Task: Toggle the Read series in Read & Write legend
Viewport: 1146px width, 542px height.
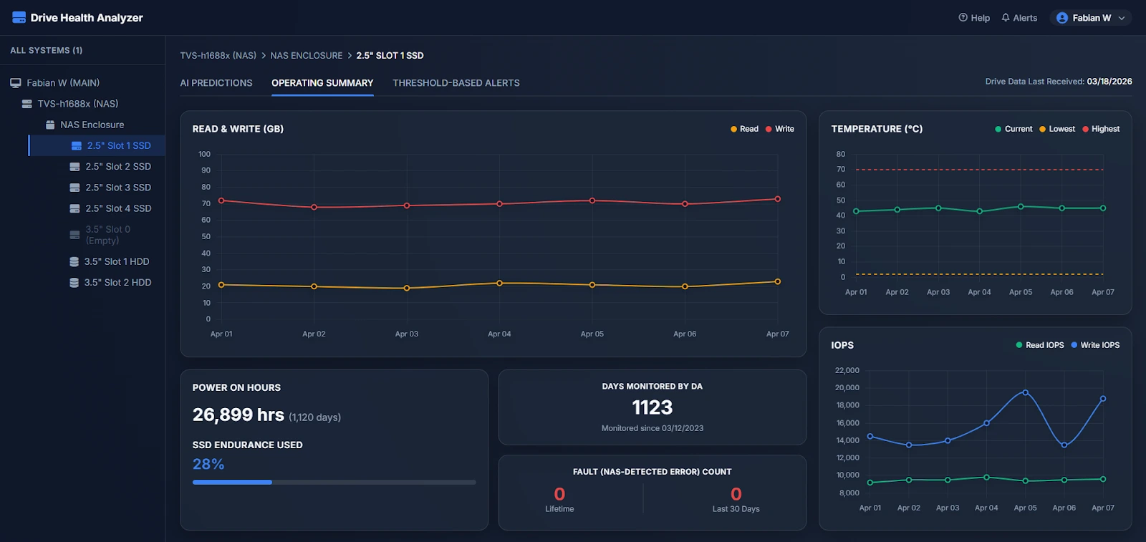Action: click(x=744, y=129)
